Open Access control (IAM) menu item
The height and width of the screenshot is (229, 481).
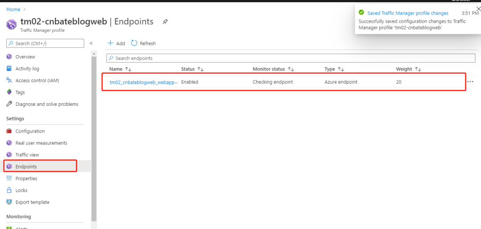(37, 80)
